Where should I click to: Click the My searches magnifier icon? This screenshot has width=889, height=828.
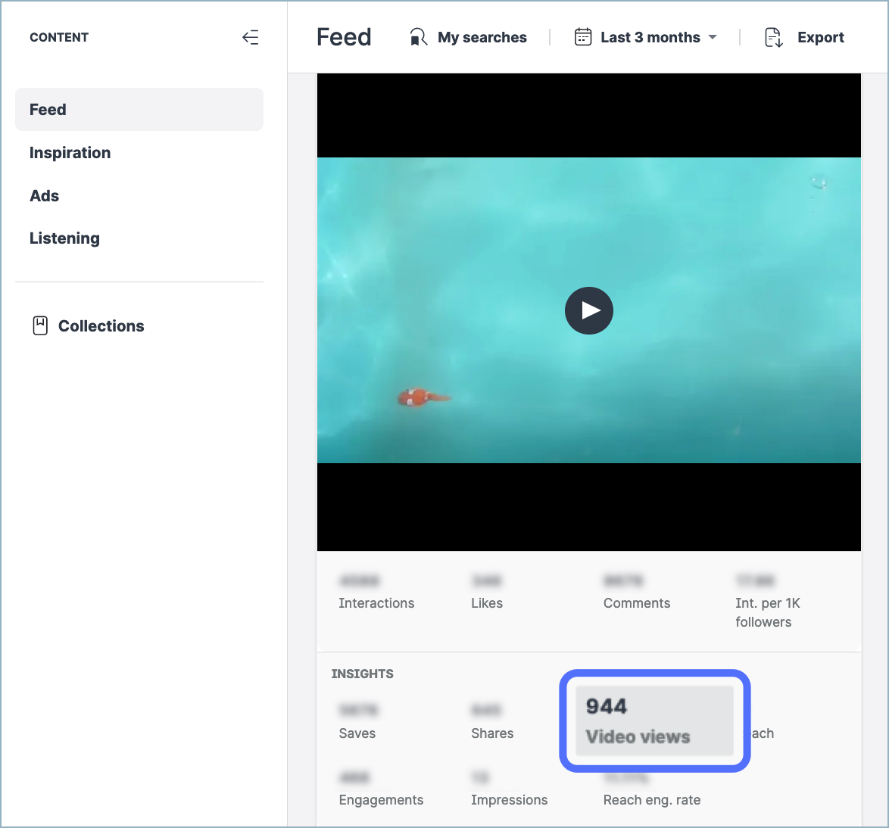click(x=418, y=37)
